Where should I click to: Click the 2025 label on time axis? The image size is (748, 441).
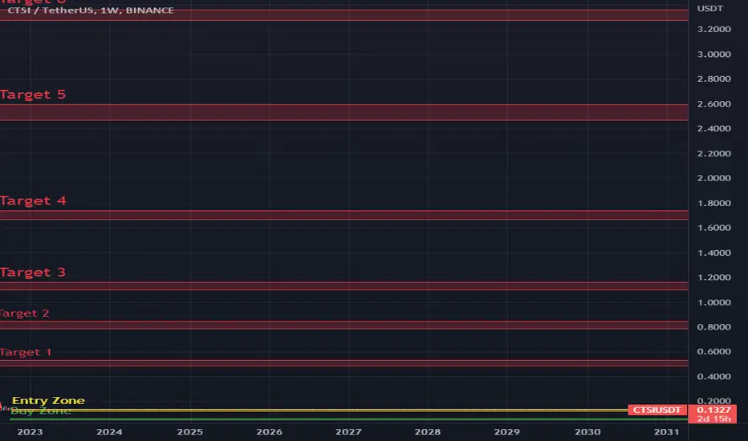coord(190,432)
